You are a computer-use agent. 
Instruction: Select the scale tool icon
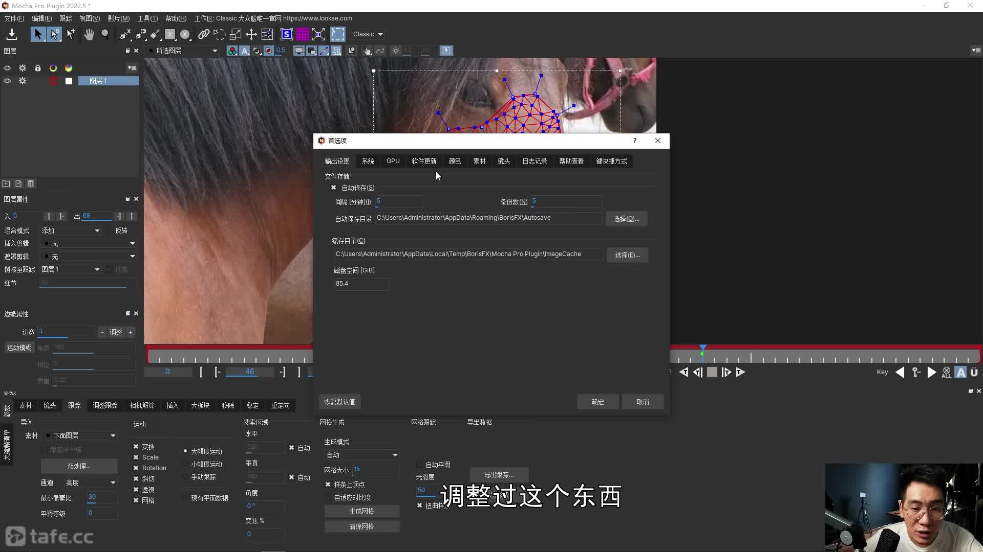[236, 34]
